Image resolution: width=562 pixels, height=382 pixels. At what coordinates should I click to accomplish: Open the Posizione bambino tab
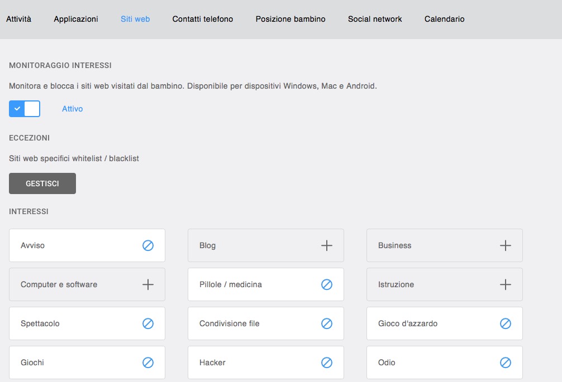pos(290,18)
